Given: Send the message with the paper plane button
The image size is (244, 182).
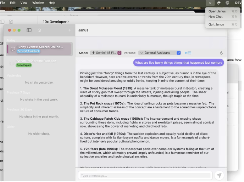Looking at the screenshot, I should (219, 176).
